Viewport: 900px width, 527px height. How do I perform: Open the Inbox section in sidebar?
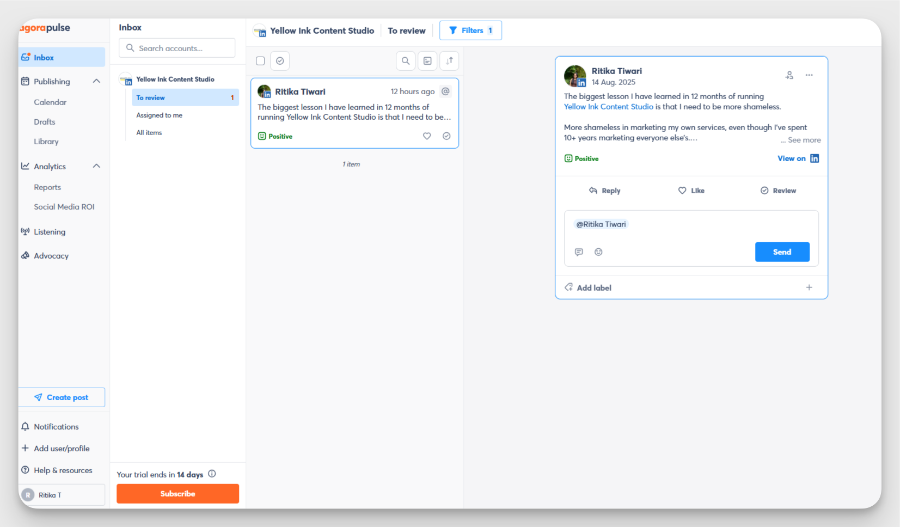click(x=62, y=57)
